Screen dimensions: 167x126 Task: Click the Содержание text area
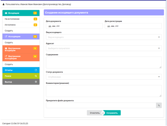(x=104, y=62)
